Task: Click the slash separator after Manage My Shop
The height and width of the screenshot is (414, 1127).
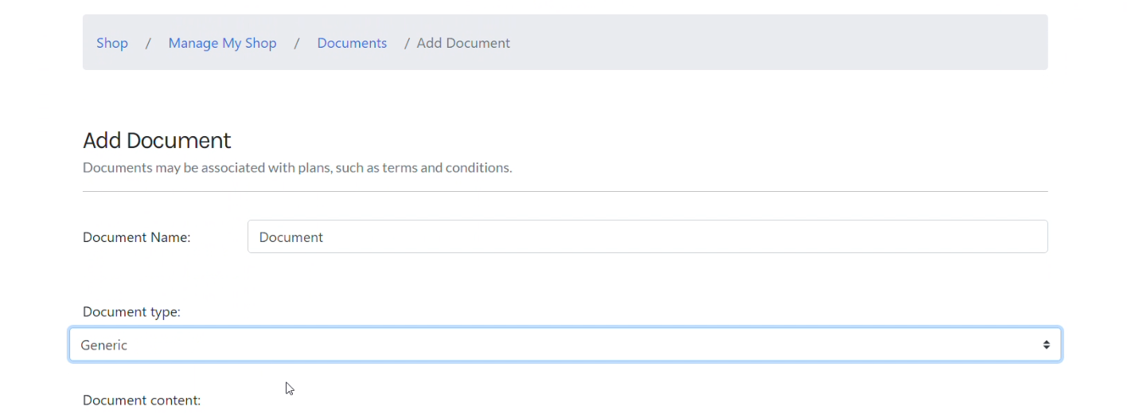Action: pos(297,43)
